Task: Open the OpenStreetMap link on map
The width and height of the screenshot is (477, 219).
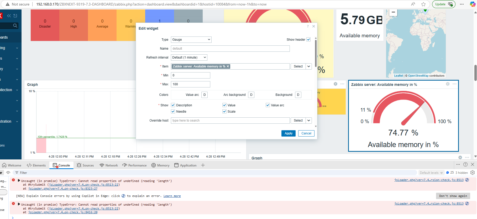Action: pos(418,76)
